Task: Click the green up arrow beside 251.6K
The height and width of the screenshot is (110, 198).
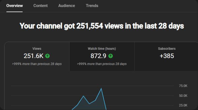Action: click(47, 56)
